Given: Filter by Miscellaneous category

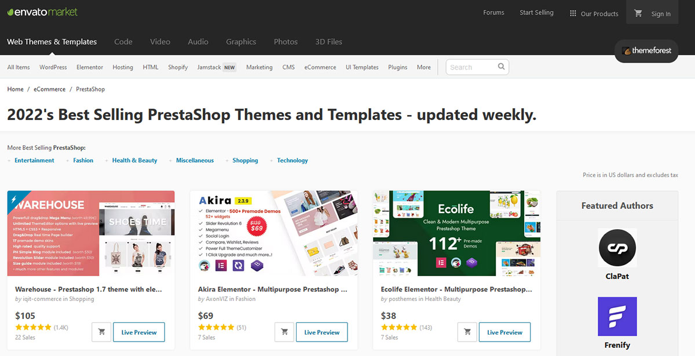Looking at the screenshot, I should point(195,160).
